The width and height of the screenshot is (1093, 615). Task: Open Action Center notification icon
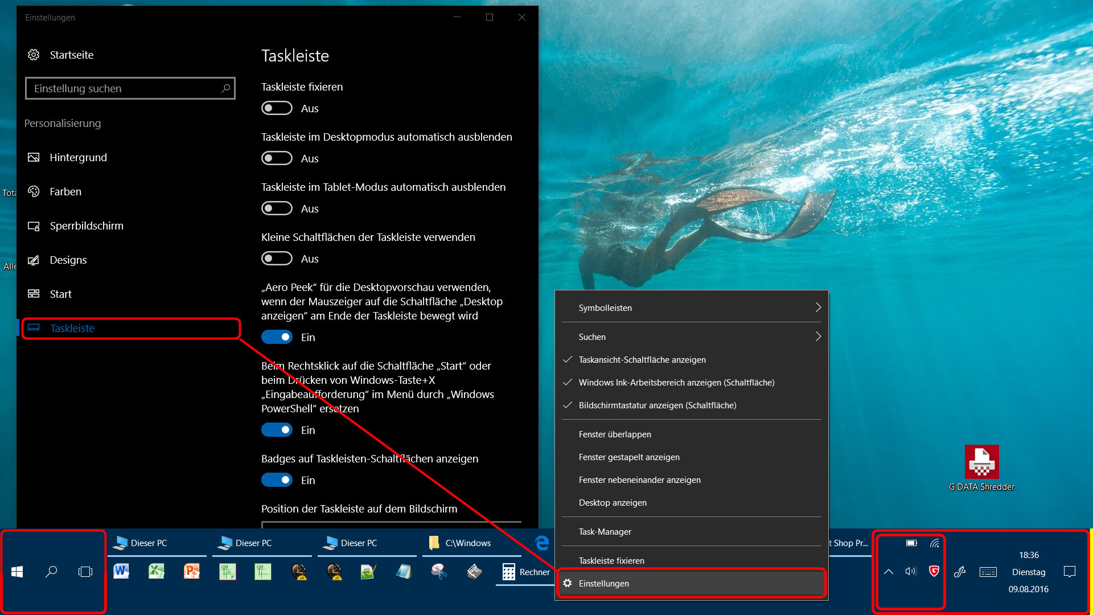tap(1070, 572)
